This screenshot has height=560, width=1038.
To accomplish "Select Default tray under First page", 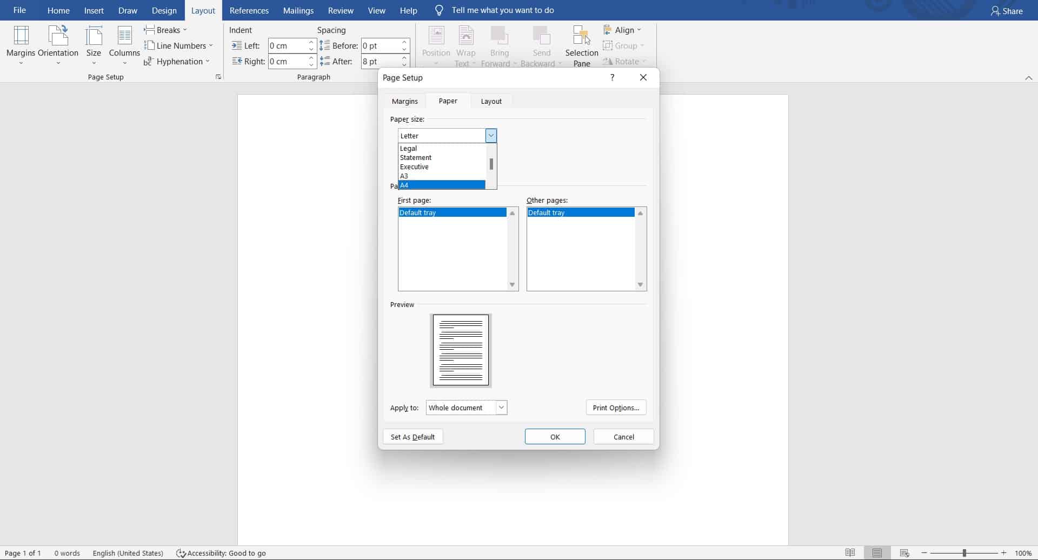I will point(452,212).
